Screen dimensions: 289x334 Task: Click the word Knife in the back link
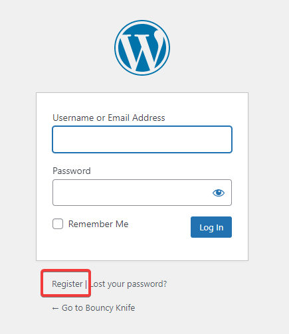pos(125,308)
